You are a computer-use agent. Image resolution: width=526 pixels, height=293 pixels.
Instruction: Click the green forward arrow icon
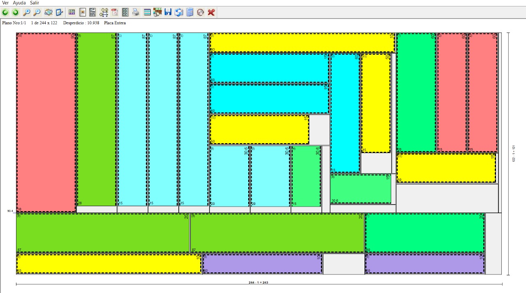point(15,12)
